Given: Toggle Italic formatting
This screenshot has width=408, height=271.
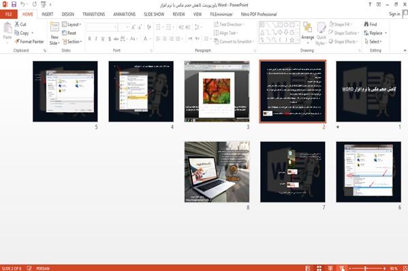Looking at the screenshot, I should (x=96, y=39).
